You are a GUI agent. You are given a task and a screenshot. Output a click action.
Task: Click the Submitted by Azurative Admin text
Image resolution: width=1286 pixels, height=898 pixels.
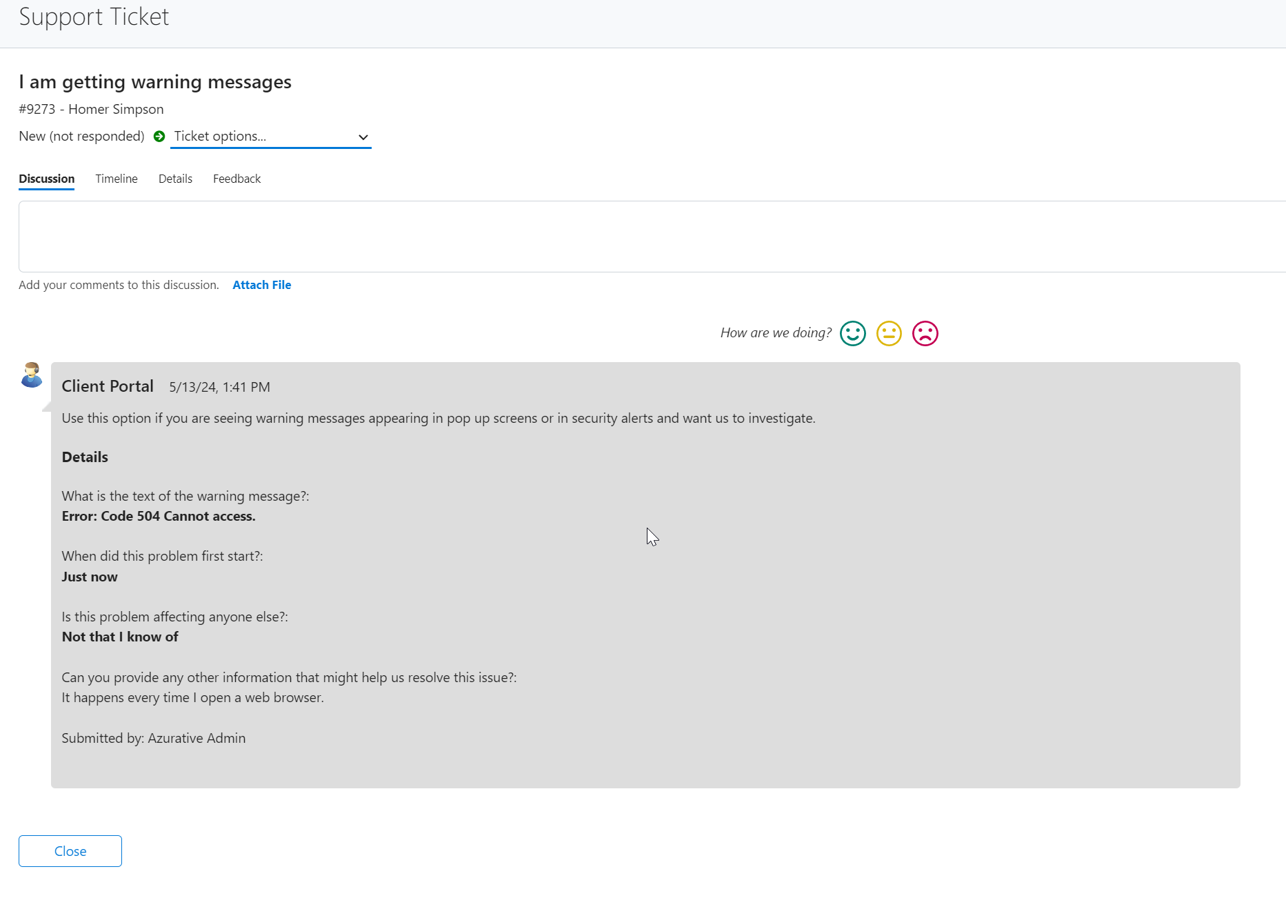point(153,739)
